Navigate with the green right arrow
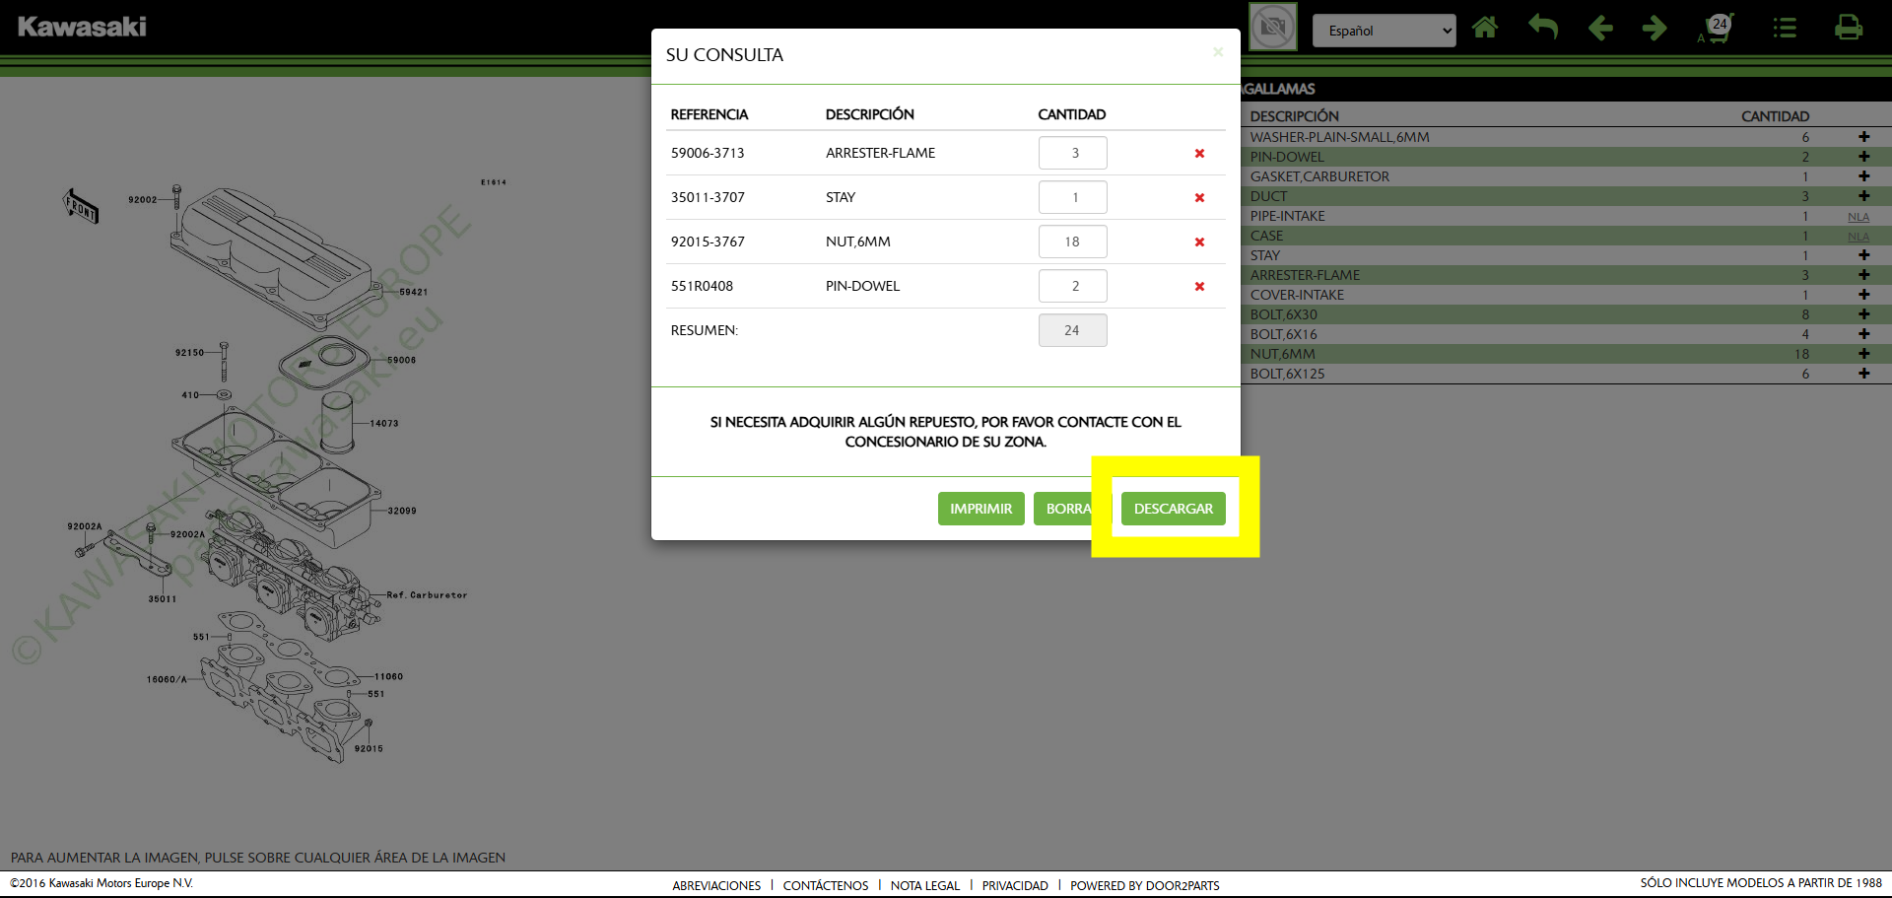 coord(1655,28)
